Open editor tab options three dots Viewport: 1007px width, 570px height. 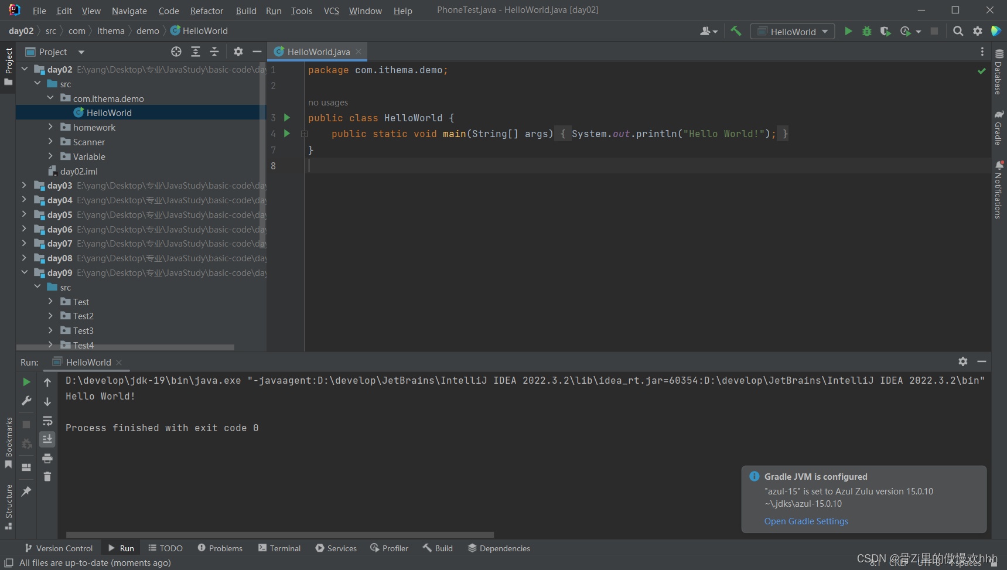coord(982,52)
